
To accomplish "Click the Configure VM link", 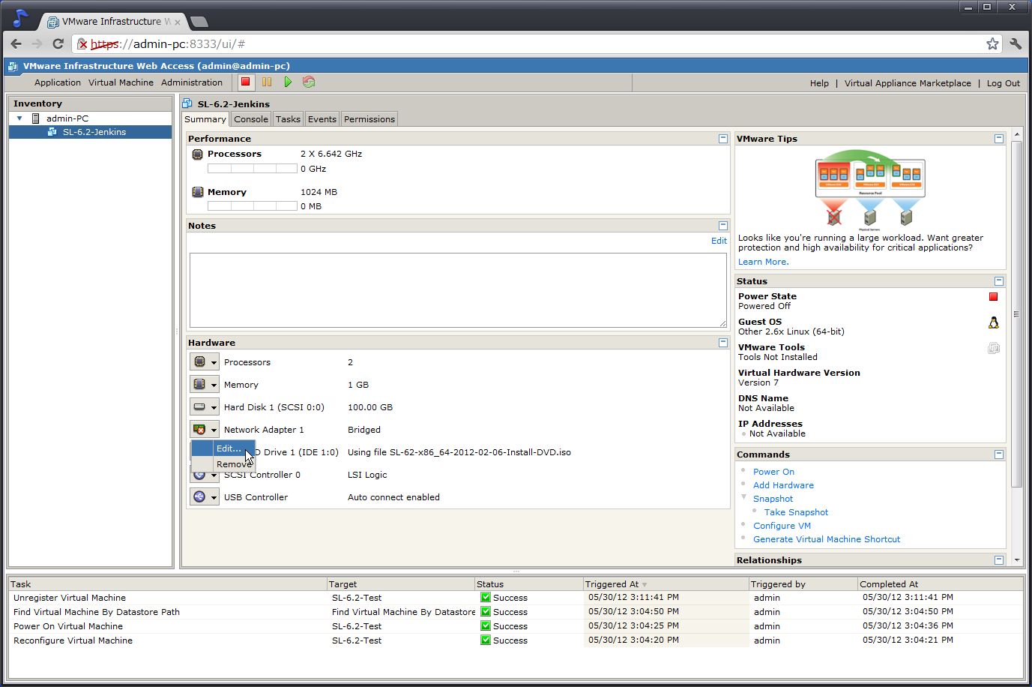I will click(782, 526).
